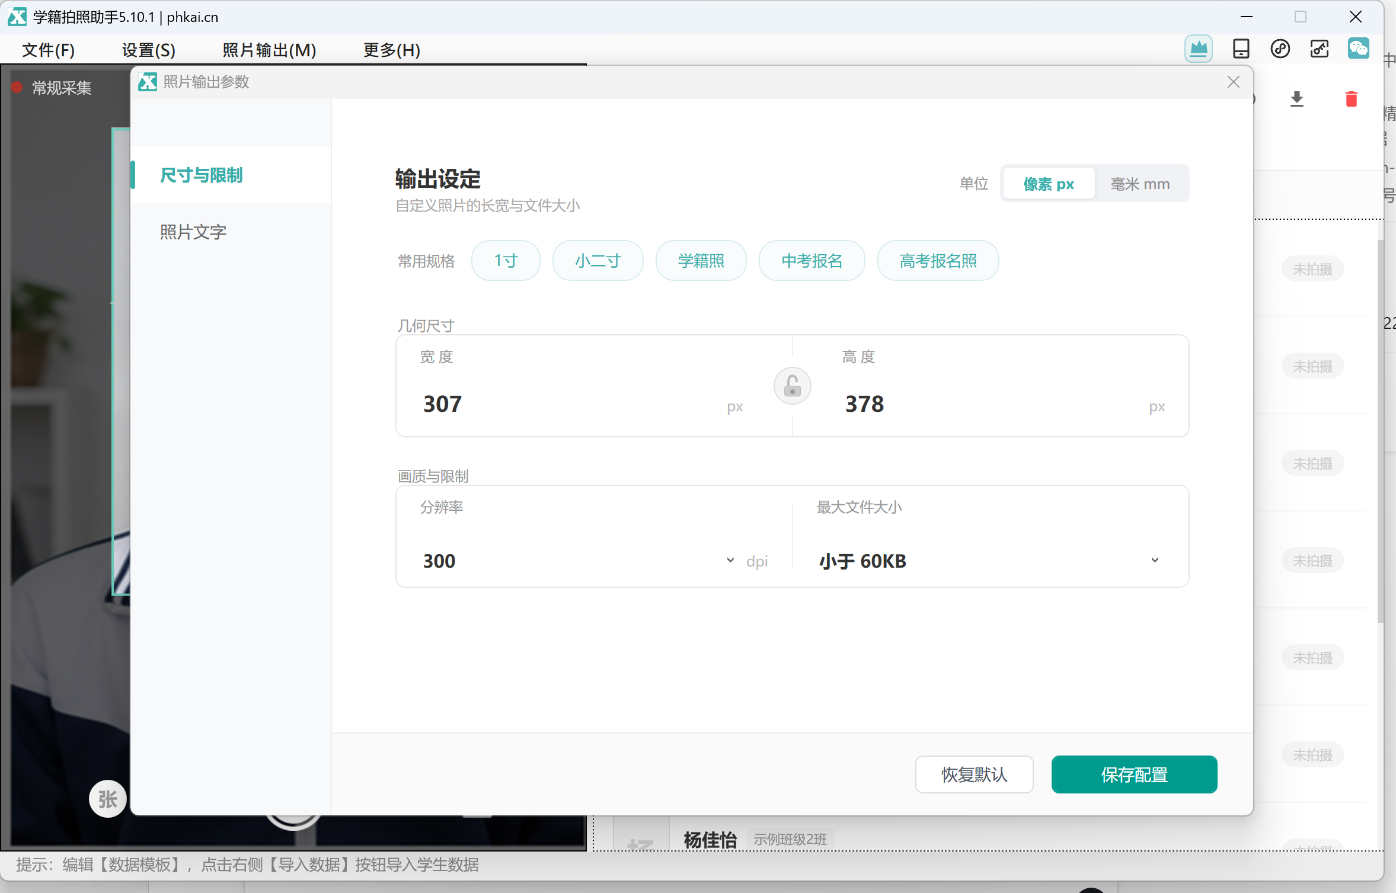Click the circular link icon in toolbar
This screenshot has width=1396, height=893.
pos(1280,49)
